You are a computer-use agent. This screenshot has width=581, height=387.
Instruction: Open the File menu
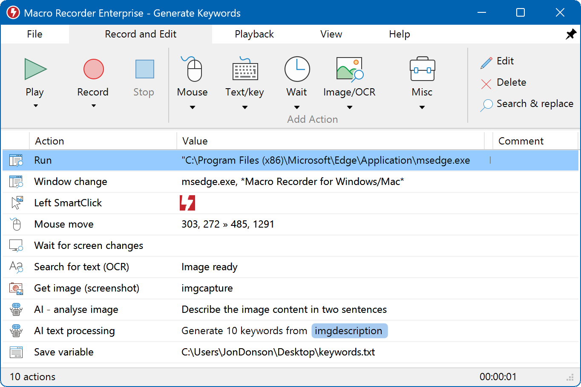point(35,34)
